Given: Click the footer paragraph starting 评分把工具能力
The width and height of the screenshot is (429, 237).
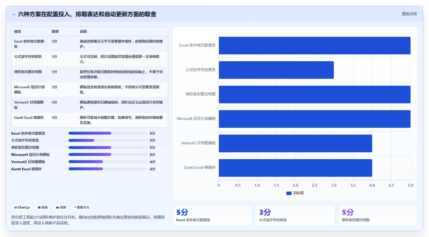Looking at the screenshot, I should point(88,220).
